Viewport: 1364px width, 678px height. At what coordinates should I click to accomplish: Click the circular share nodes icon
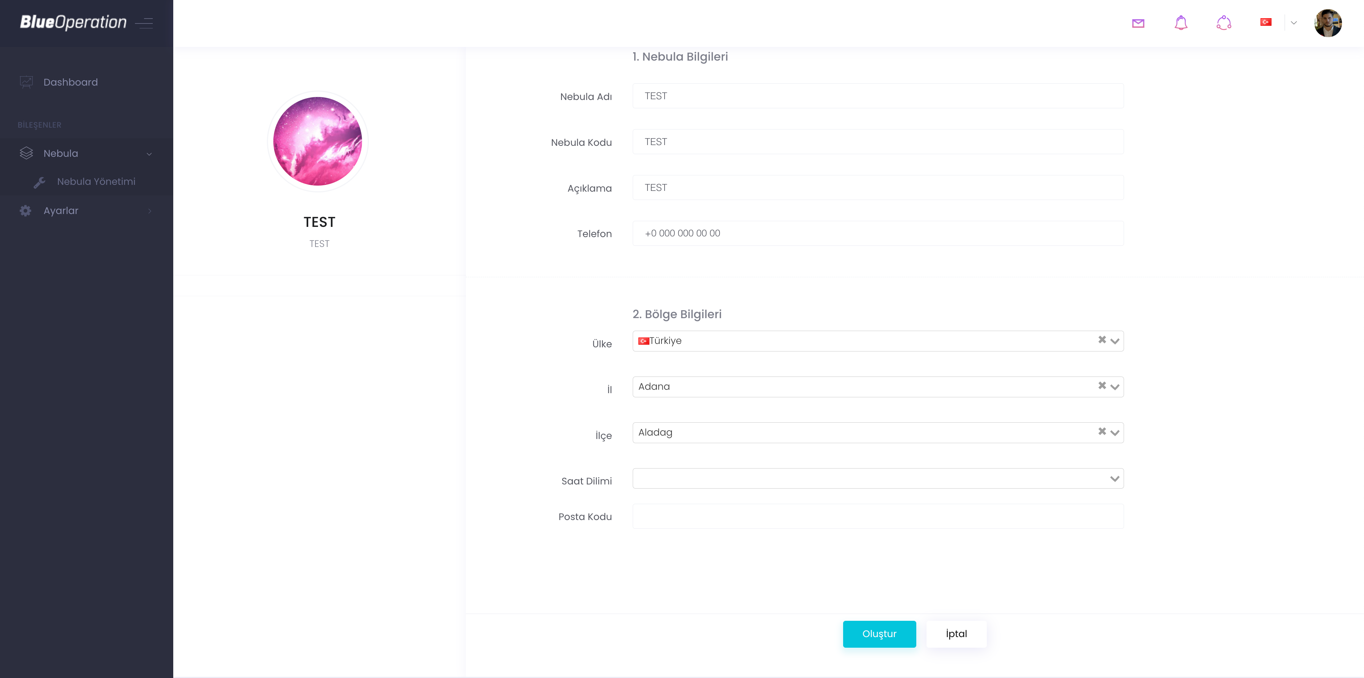[1224, 23]
